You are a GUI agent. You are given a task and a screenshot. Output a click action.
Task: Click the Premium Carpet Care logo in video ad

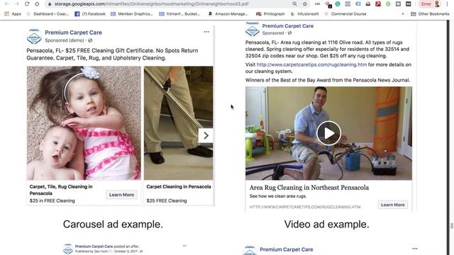(253, 29)
